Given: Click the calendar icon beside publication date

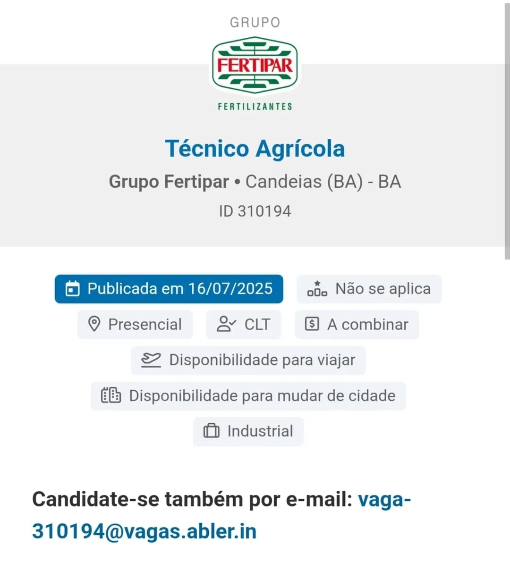Looking at the screenshot, I should (72, 289).
